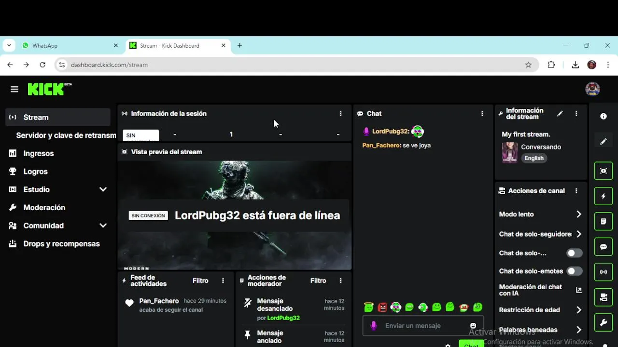
Task: Click the English language tag
Action: pyautogui.click(x=534, y=158)
